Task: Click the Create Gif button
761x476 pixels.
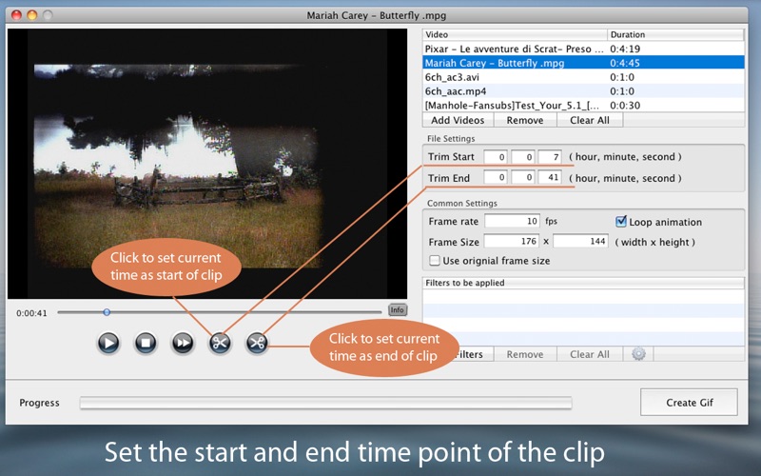Action: pos(689,402)
